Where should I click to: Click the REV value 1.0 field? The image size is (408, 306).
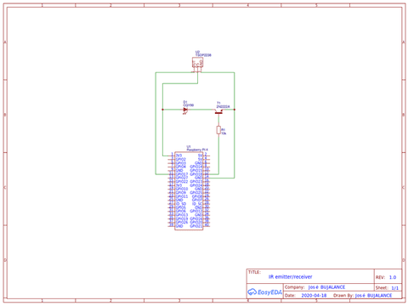(393, 277)
